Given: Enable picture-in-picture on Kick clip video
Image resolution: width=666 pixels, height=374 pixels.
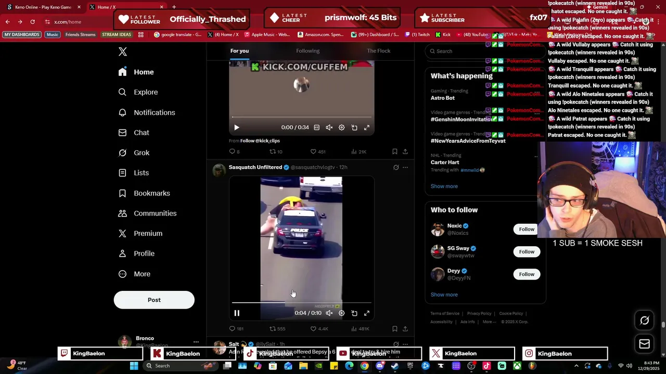Looking at the screenshot, I should click(x=354, y=127).
